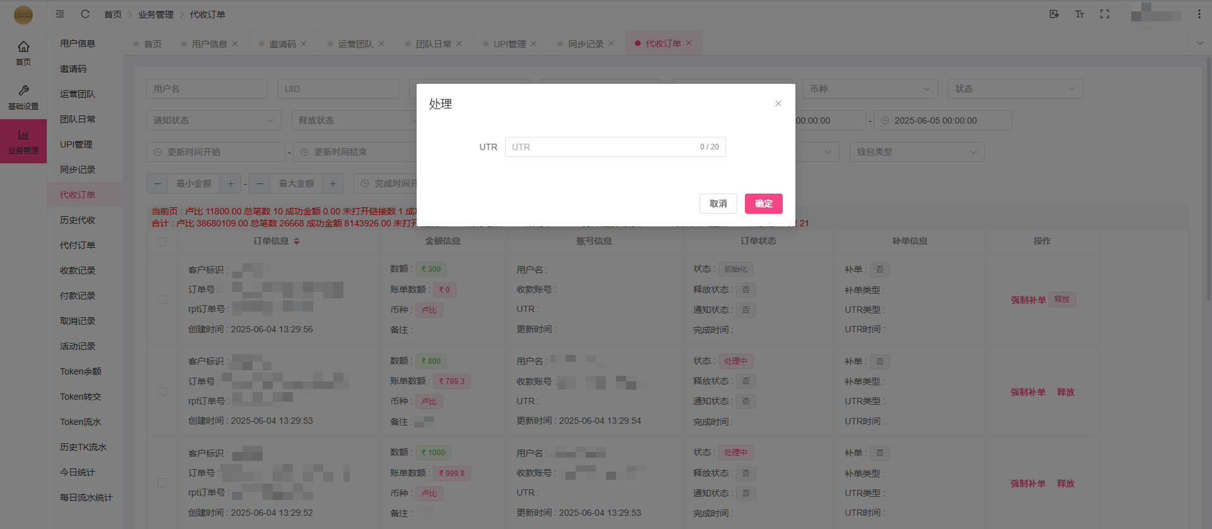
Task: Open the 通知状态 dropdown
Action: [x=213, y=120]
